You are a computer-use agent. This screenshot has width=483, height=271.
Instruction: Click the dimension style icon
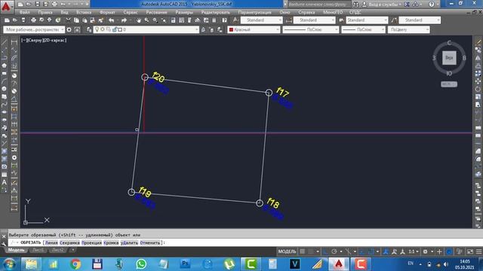click(x=288, y=20)
